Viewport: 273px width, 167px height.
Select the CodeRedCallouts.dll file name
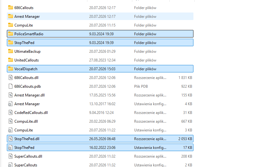pos(31,112)
